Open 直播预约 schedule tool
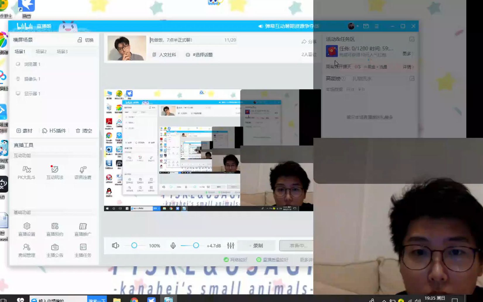This screenshot has height=302, width=483. click(55, 229)
